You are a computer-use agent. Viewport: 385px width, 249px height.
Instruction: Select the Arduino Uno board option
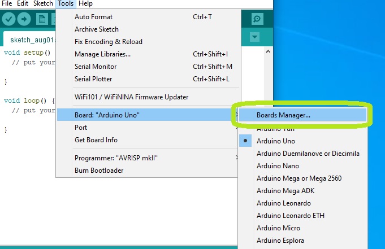coord(275,141)
